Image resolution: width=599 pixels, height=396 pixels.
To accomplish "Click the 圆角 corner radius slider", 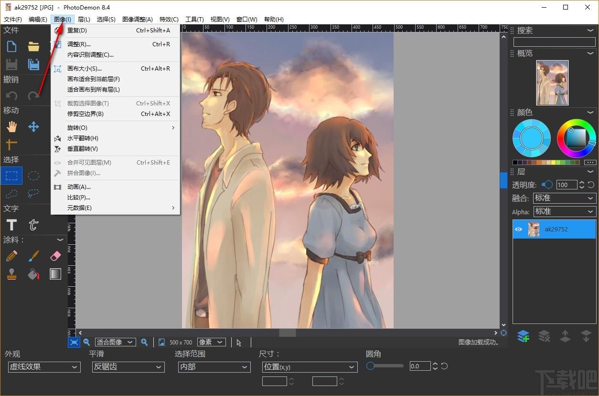I will tap(386, 366).
